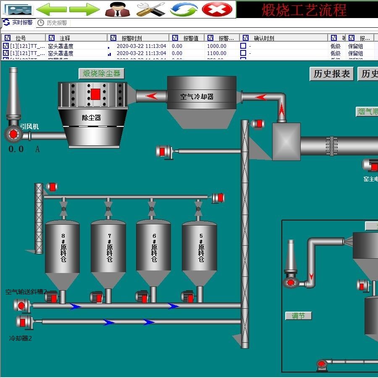Click the 引风机 fan motor icon
Image resolution: width=378 pixels, height=378 pixels.
pyautogui.click(x=13, y=134)
